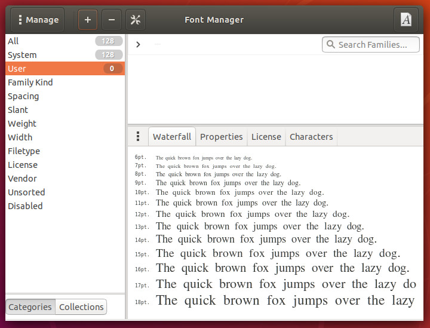Open the three-dot menu beside Waterfall tab
The image size is (430, 328).
(x=138, y=137)
